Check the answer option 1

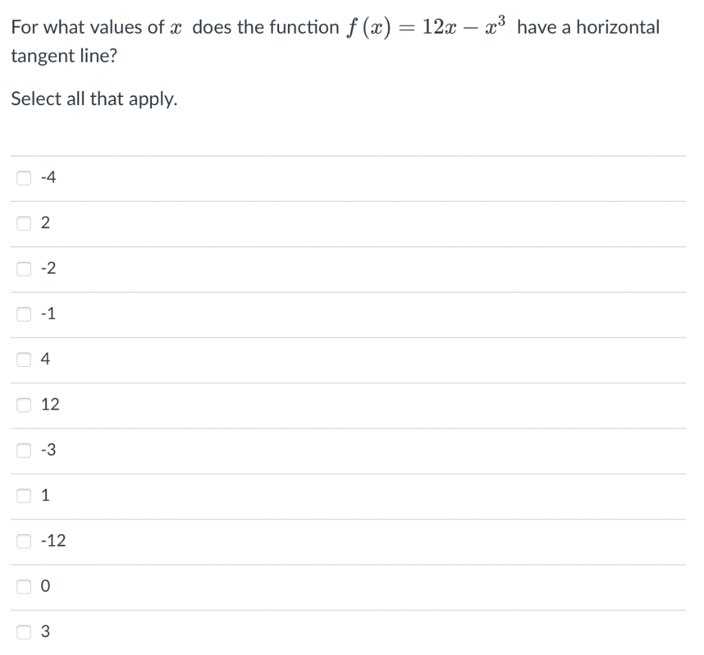click(23, 496)
